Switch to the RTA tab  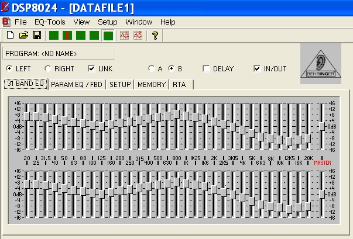click(181, 85)
